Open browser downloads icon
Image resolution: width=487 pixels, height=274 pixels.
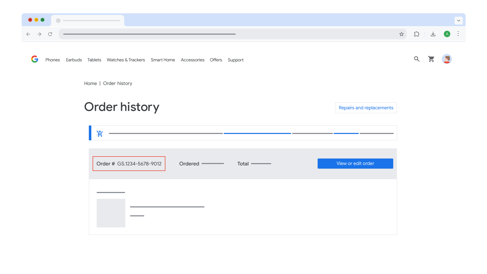(x=433, y=34)
